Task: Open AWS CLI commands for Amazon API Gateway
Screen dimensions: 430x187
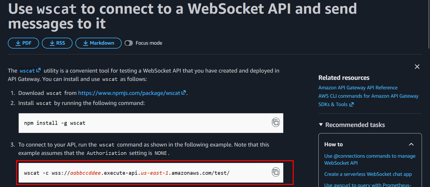Action: 368,96
